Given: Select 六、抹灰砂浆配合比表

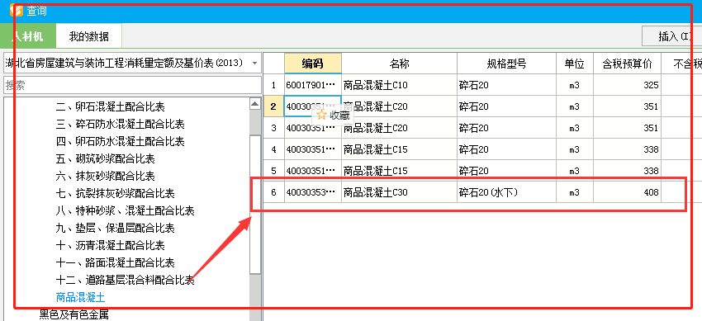Looking at the screenshot, I should coord(105,176).
